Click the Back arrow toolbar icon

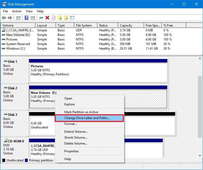(x=4, y=18)
